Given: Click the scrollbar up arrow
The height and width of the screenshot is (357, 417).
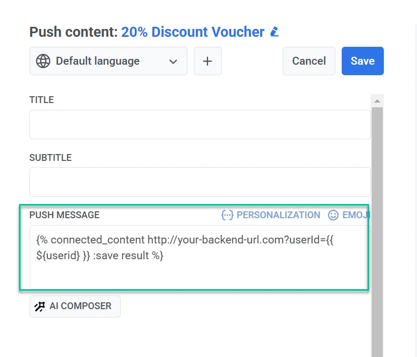Looking at the screenshot, I should coord(377,101).
